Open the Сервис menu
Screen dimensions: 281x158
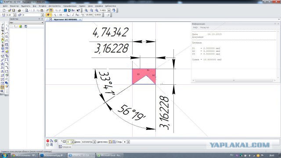point(82,6)
